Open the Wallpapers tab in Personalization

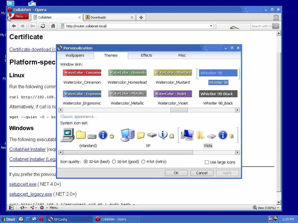(75, 55)
